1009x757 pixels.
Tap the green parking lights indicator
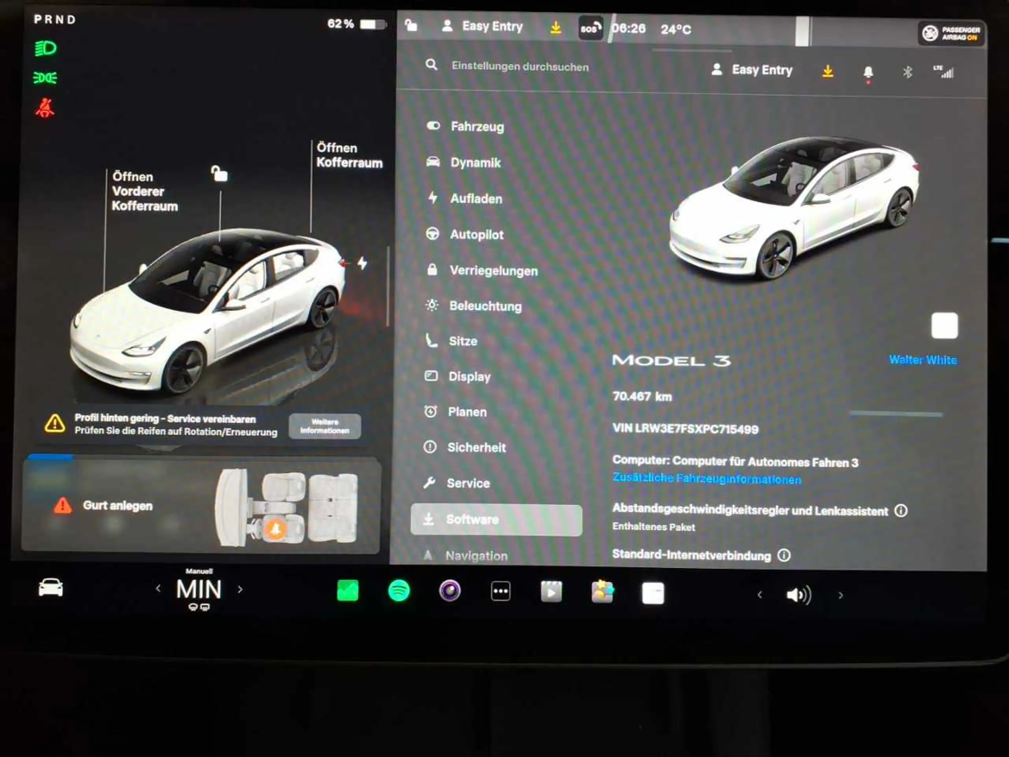point(45,78)
